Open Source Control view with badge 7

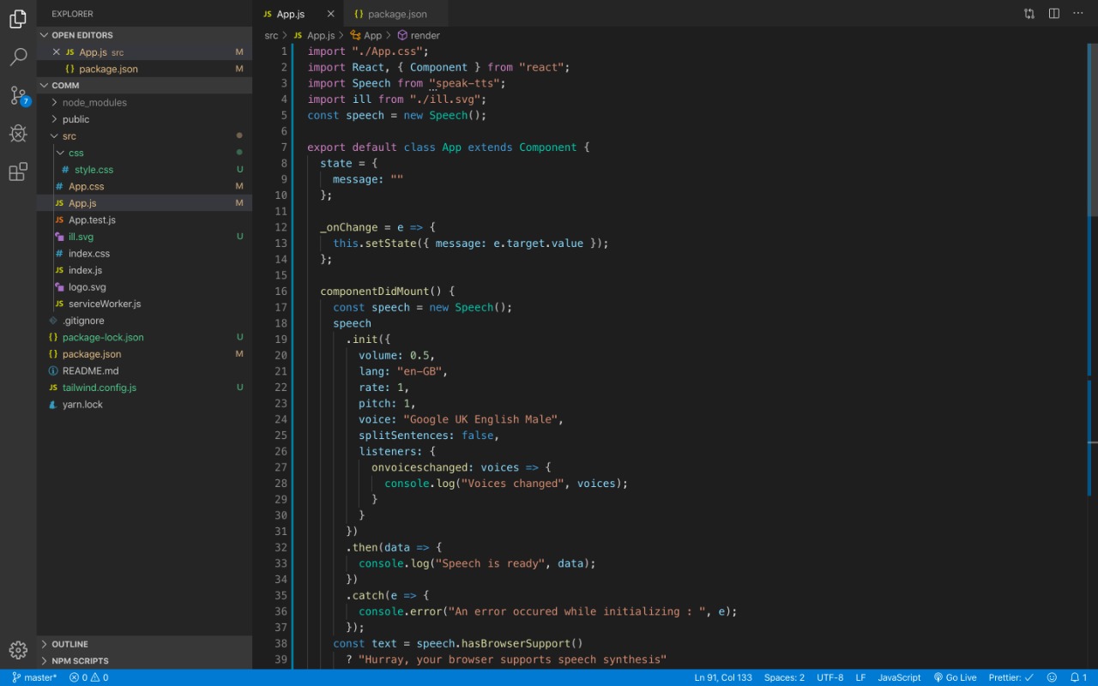point(18,95)
